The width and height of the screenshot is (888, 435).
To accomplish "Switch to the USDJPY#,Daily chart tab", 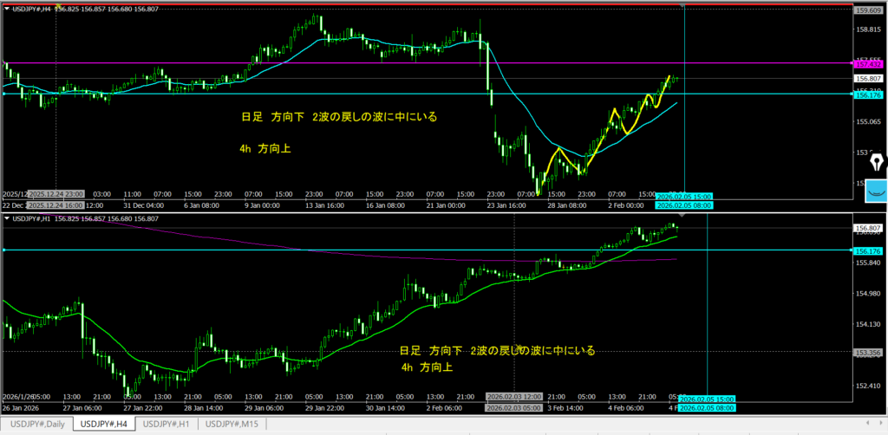I will coord(36,425).
